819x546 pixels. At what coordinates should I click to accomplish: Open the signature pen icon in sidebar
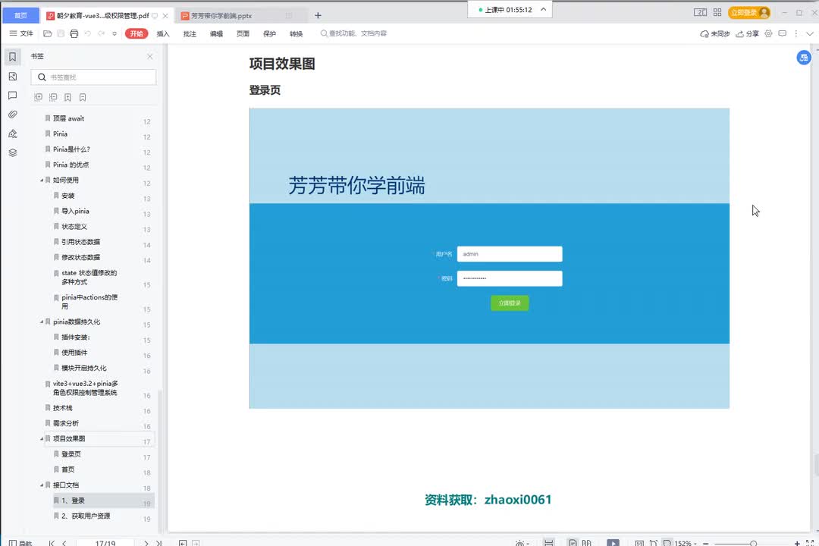tap(13, 133)
